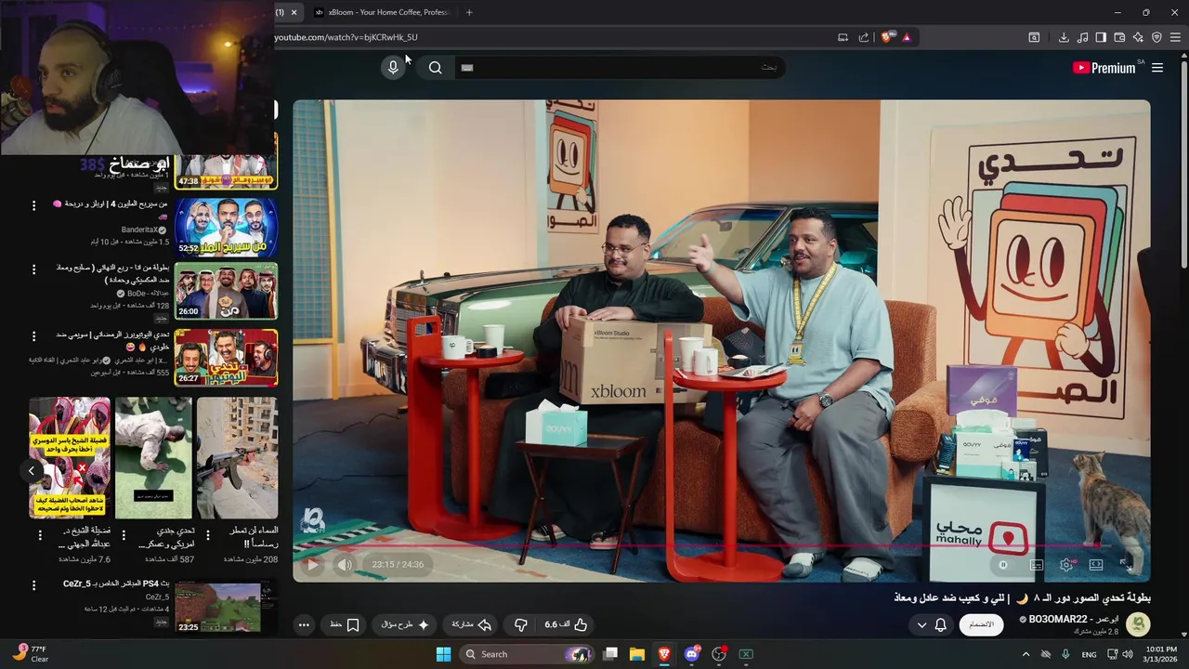Open more actions three-dot menu under video
Viewport: 1189px width, 669px height.
(304, 624)
